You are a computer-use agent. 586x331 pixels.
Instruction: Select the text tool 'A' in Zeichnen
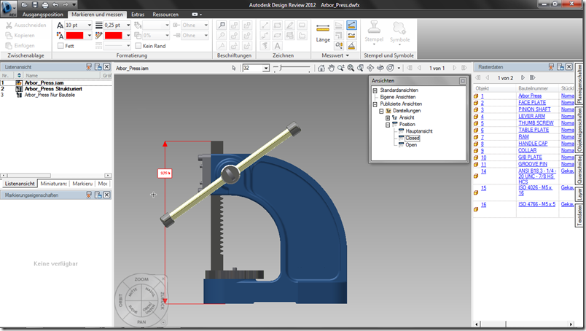pyautogui.click(x=277, y=46)
